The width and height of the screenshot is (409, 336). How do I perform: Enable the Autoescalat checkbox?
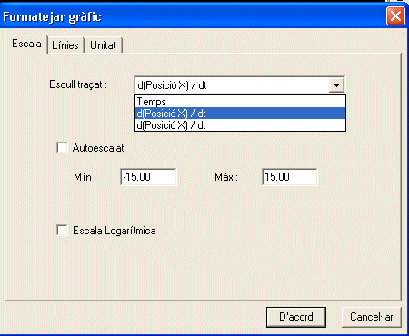click(x=62, y=148)
